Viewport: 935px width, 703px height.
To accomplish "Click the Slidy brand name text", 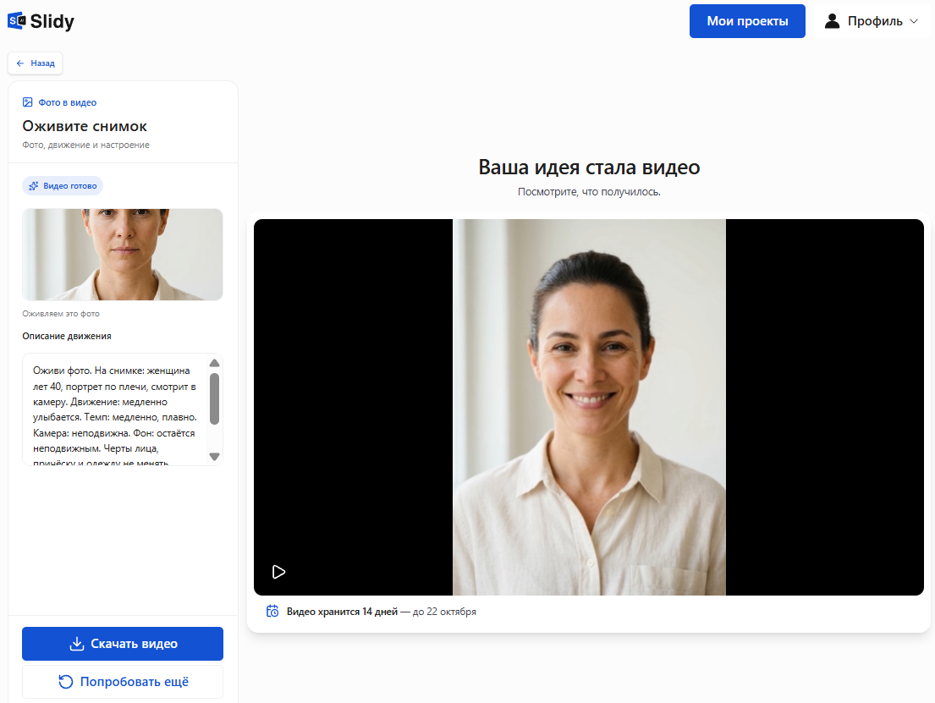I will point(52,21).
